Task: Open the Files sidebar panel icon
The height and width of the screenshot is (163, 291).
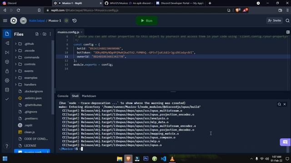Action: 7,34
